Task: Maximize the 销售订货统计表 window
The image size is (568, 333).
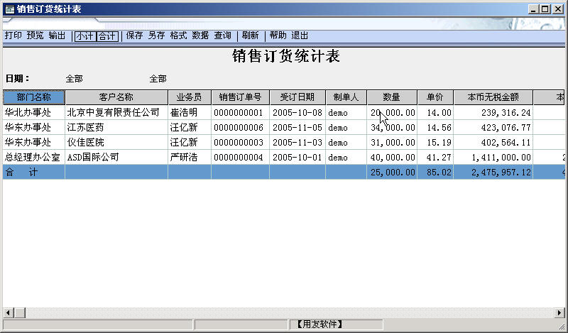Action: pos(545,9)
